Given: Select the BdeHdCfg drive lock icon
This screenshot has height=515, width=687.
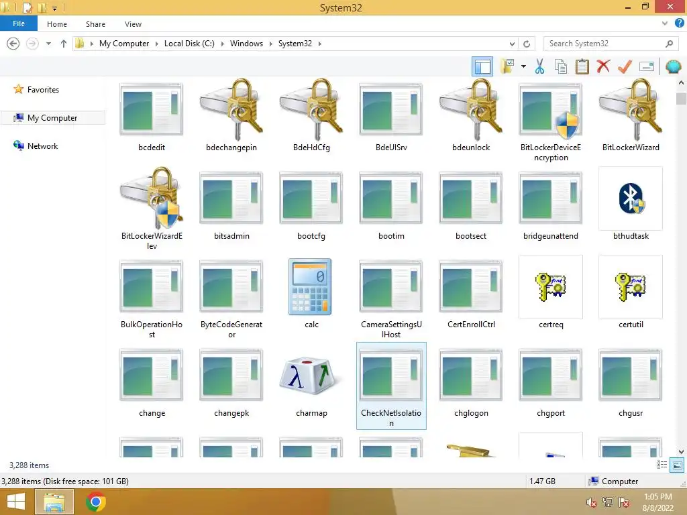Looking at the screenshot, I should [x=311, y=109].
